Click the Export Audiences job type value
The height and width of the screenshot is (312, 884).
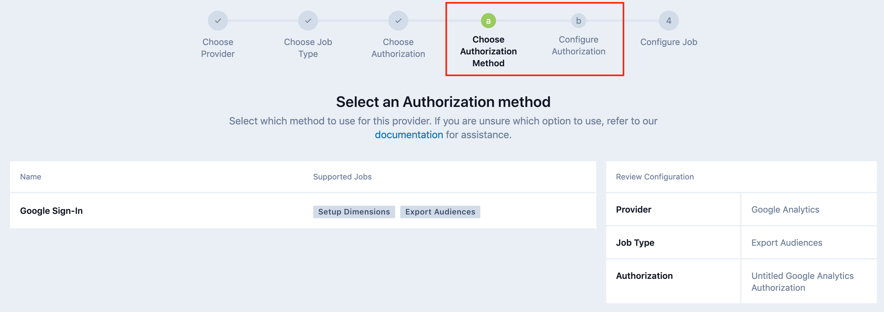tap(787, 243)
